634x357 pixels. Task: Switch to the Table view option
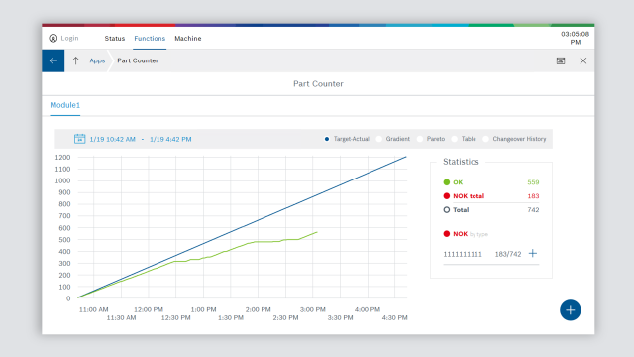(x=464, y=139)
